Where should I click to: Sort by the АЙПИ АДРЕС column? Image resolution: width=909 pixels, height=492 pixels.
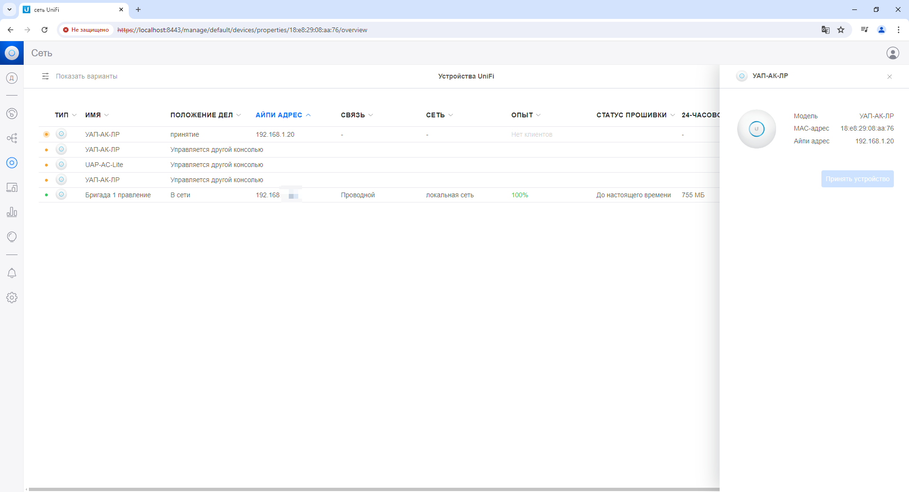(x=283, y=115)
